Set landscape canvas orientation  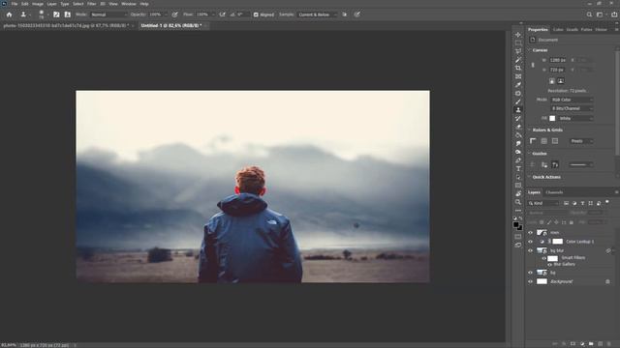point(561,81)
